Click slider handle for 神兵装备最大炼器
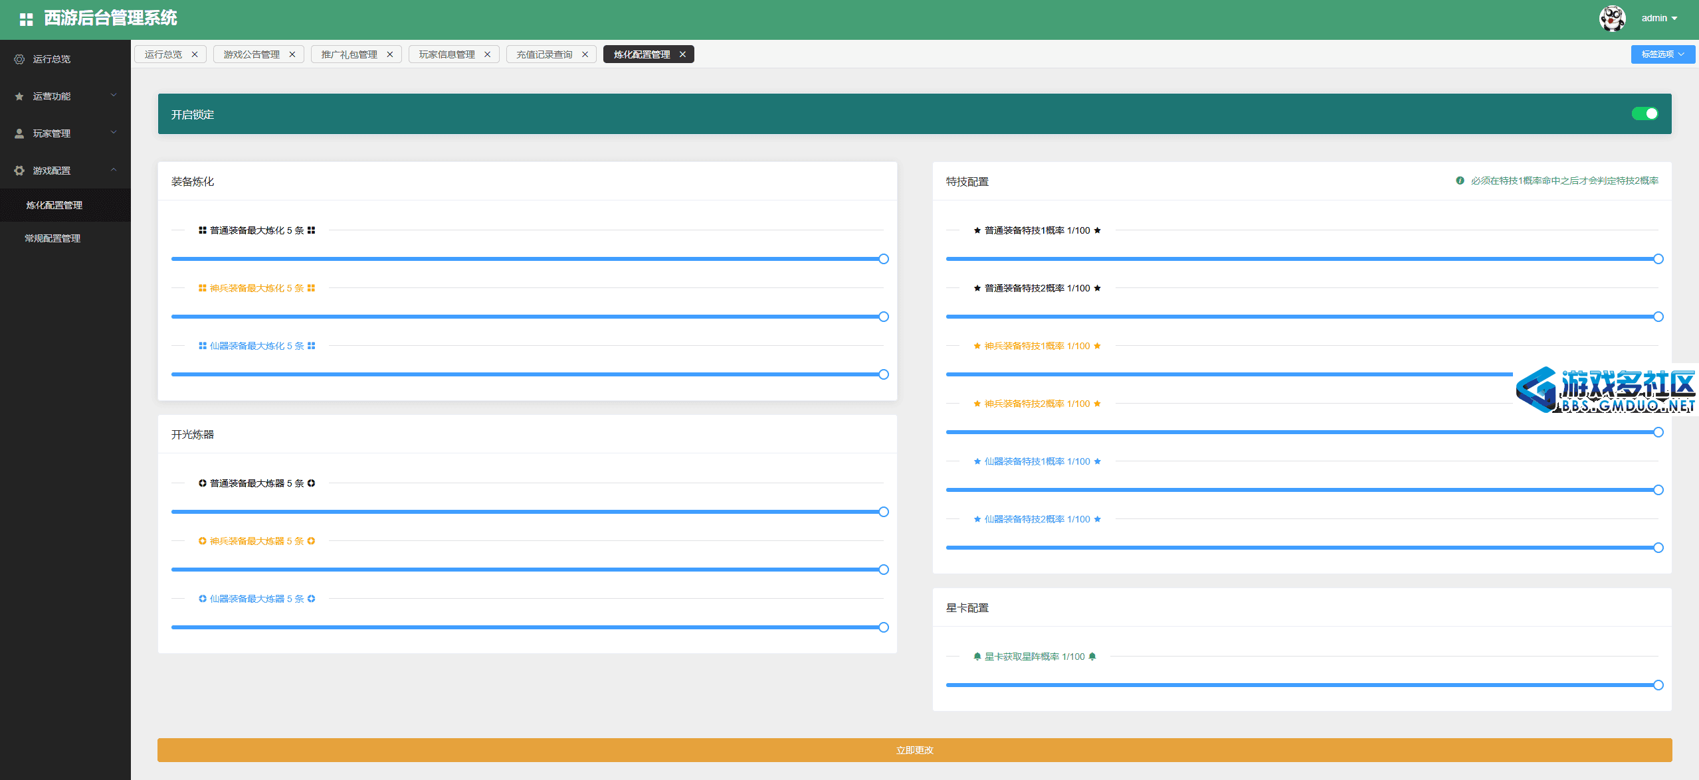This screenshot has height=780, width=1699. tap(884, 570)
